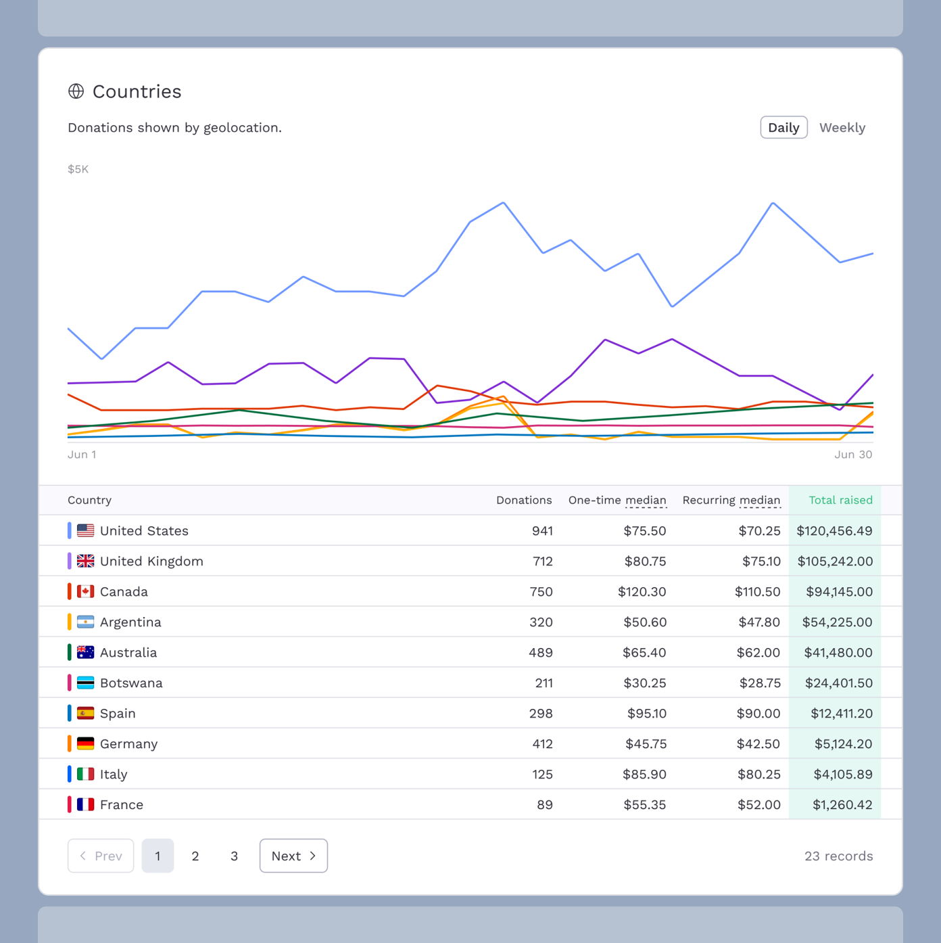941x943 pixels.
Task: Open page 2 of the table
Action: pyautogui.click(x=195, y=856)
